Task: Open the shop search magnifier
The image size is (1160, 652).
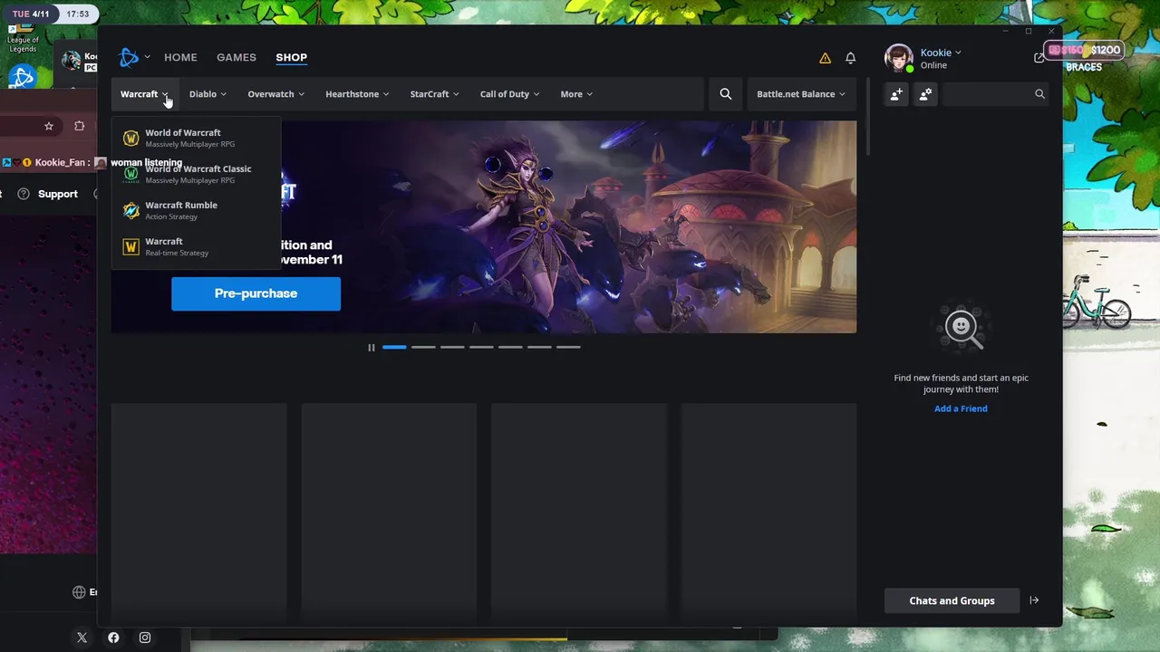Action: [x=726, y=94]
